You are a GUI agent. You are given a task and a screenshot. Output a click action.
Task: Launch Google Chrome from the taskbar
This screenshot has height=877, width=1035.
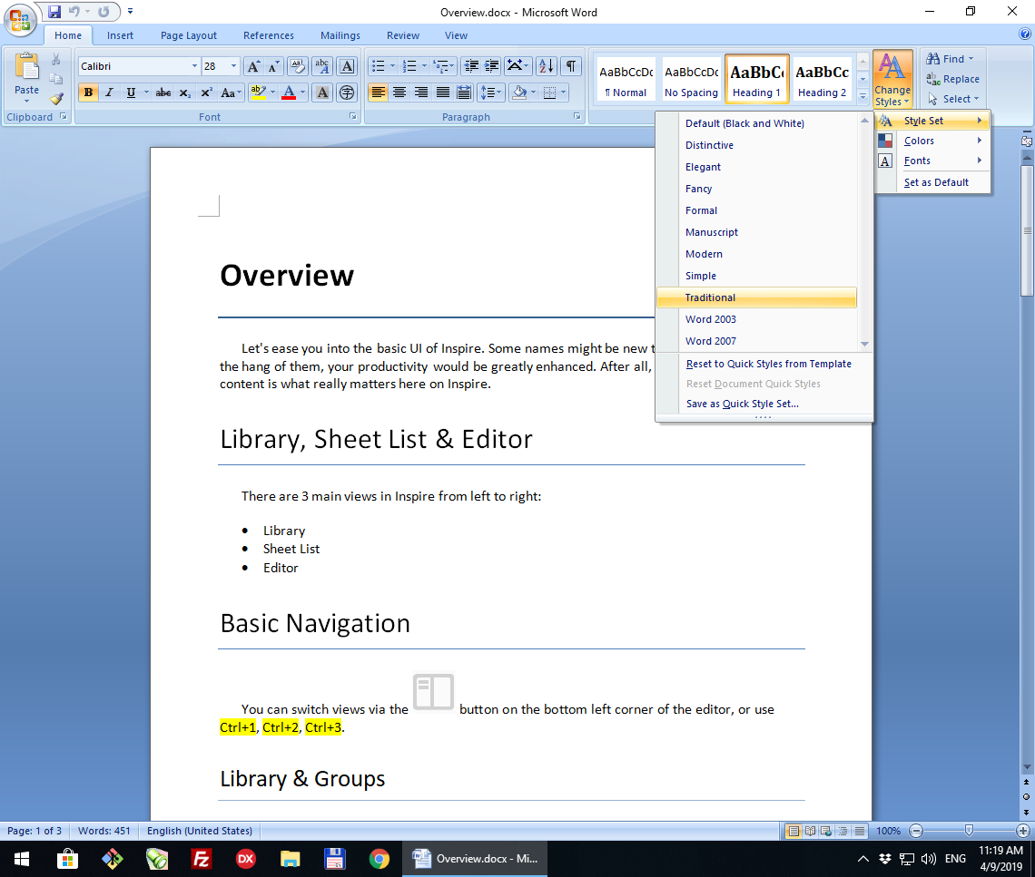pyautogui.click(x=379, y=859)
